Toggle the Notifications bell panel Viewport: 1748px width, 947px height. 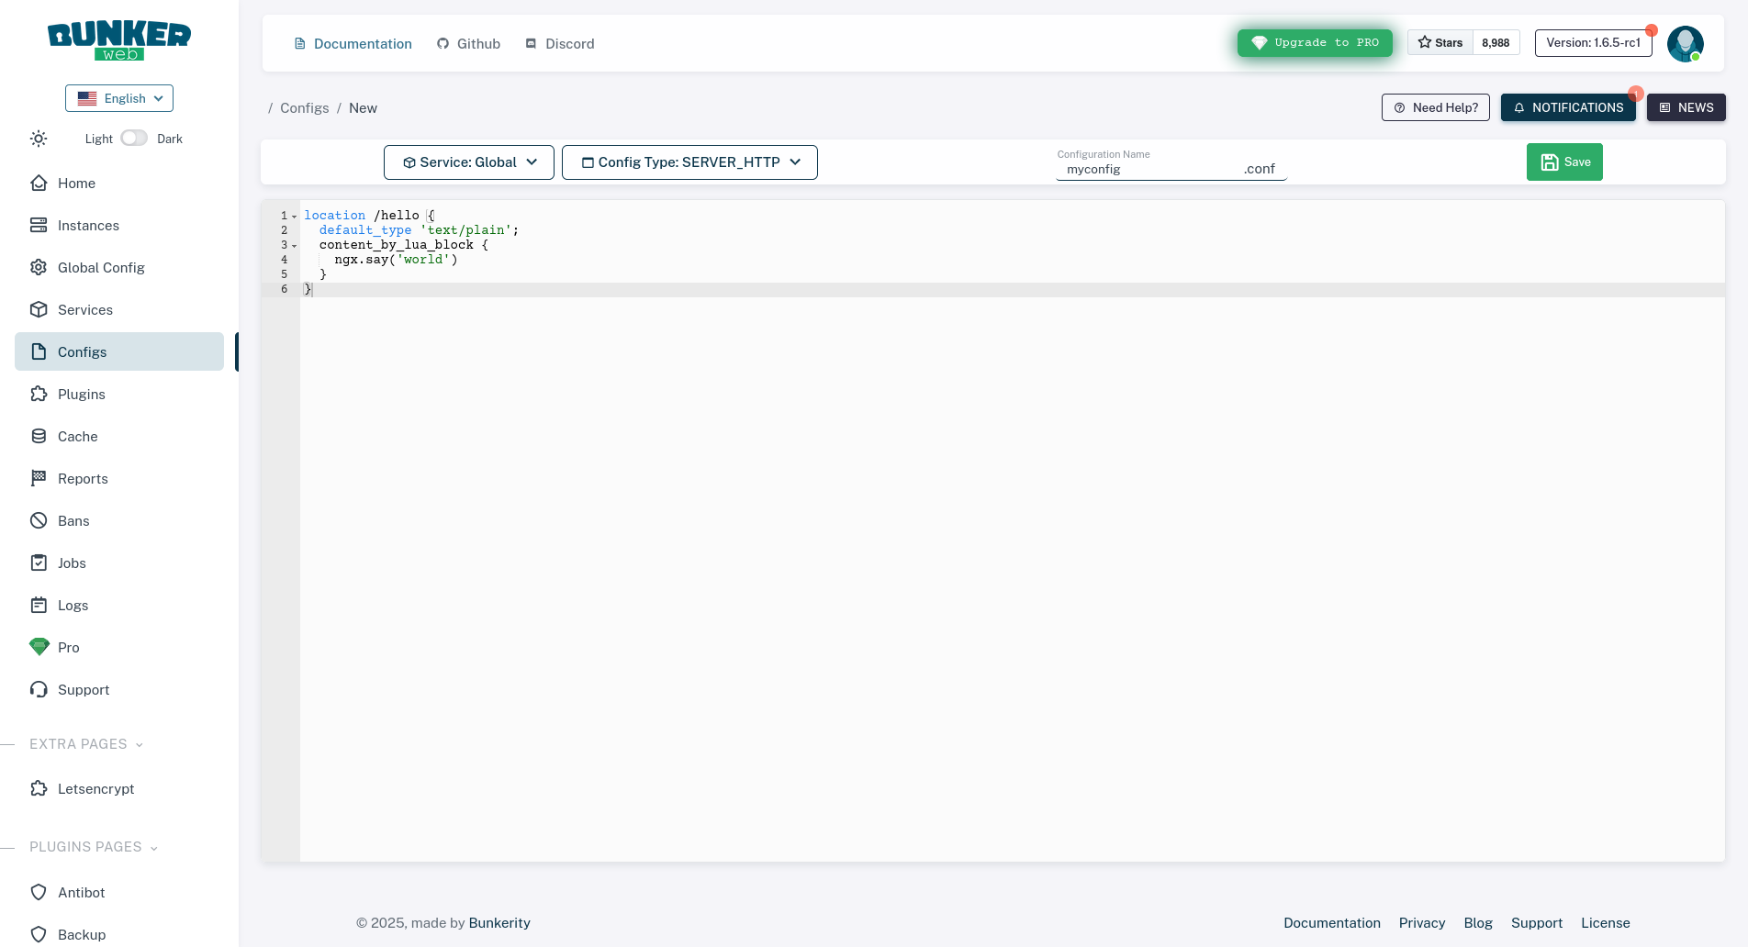(x=1567, y=107)
